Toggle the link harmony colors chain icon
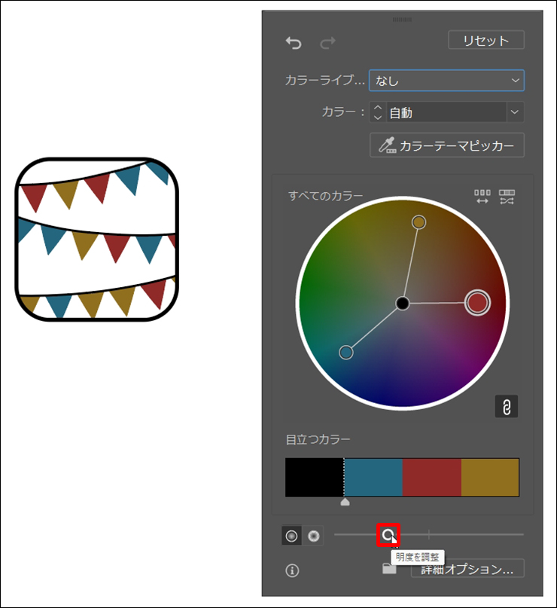557x608 pixels. pyautogui.click(x=507, y=407)
